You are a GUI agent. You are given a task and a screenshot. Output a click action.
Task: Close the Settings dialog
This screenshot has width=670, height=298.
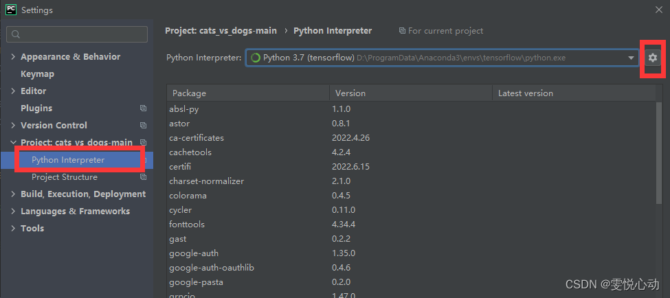click(659, 10)
